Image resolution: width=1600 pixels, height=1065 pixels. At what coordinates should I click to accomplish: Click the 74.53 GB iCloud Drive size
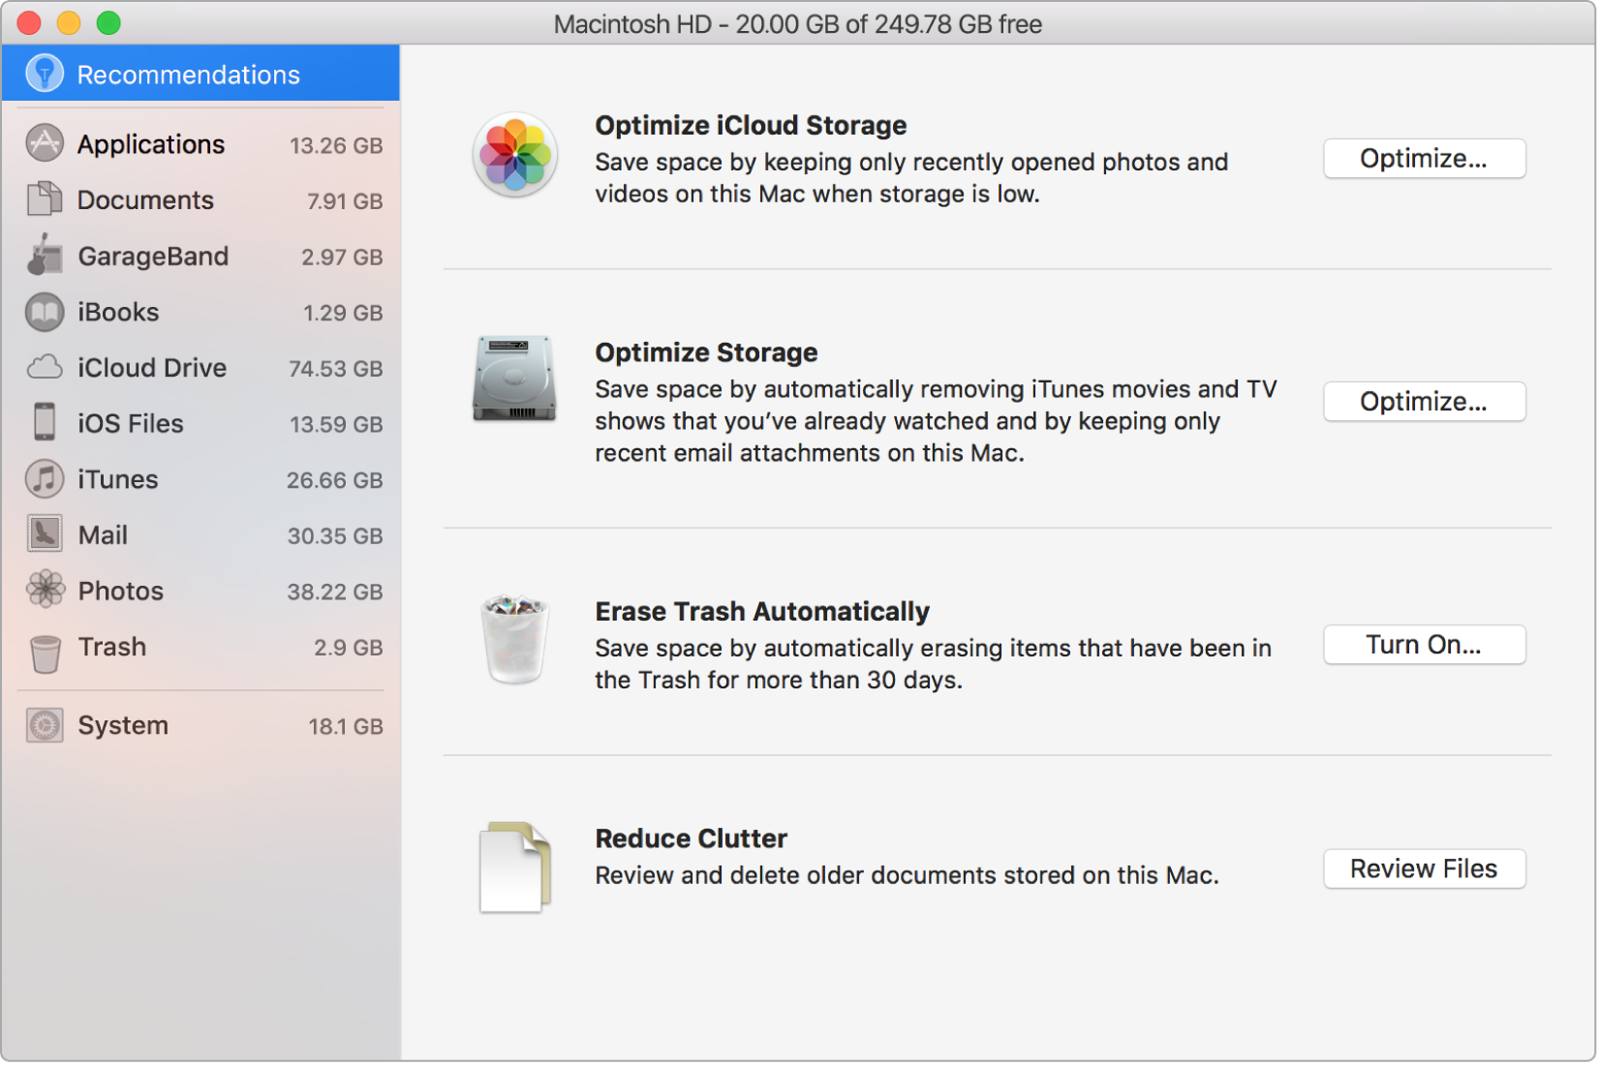tap(336, 369)
